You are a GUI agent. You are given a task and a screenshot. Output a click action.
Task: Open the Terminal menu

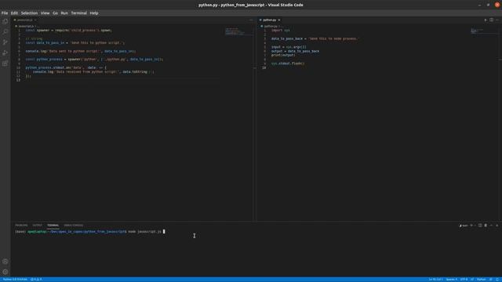click(x=78, y=13)
